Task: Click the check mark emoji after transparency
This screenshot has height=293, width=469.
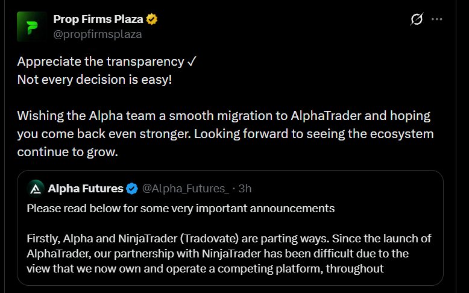Action: point(192,61)
